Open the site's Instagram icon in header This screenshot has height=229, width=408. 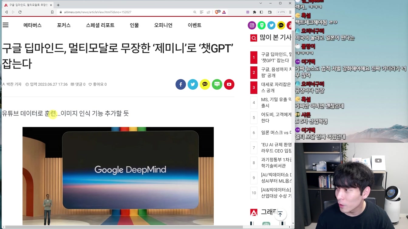[252, 25]
